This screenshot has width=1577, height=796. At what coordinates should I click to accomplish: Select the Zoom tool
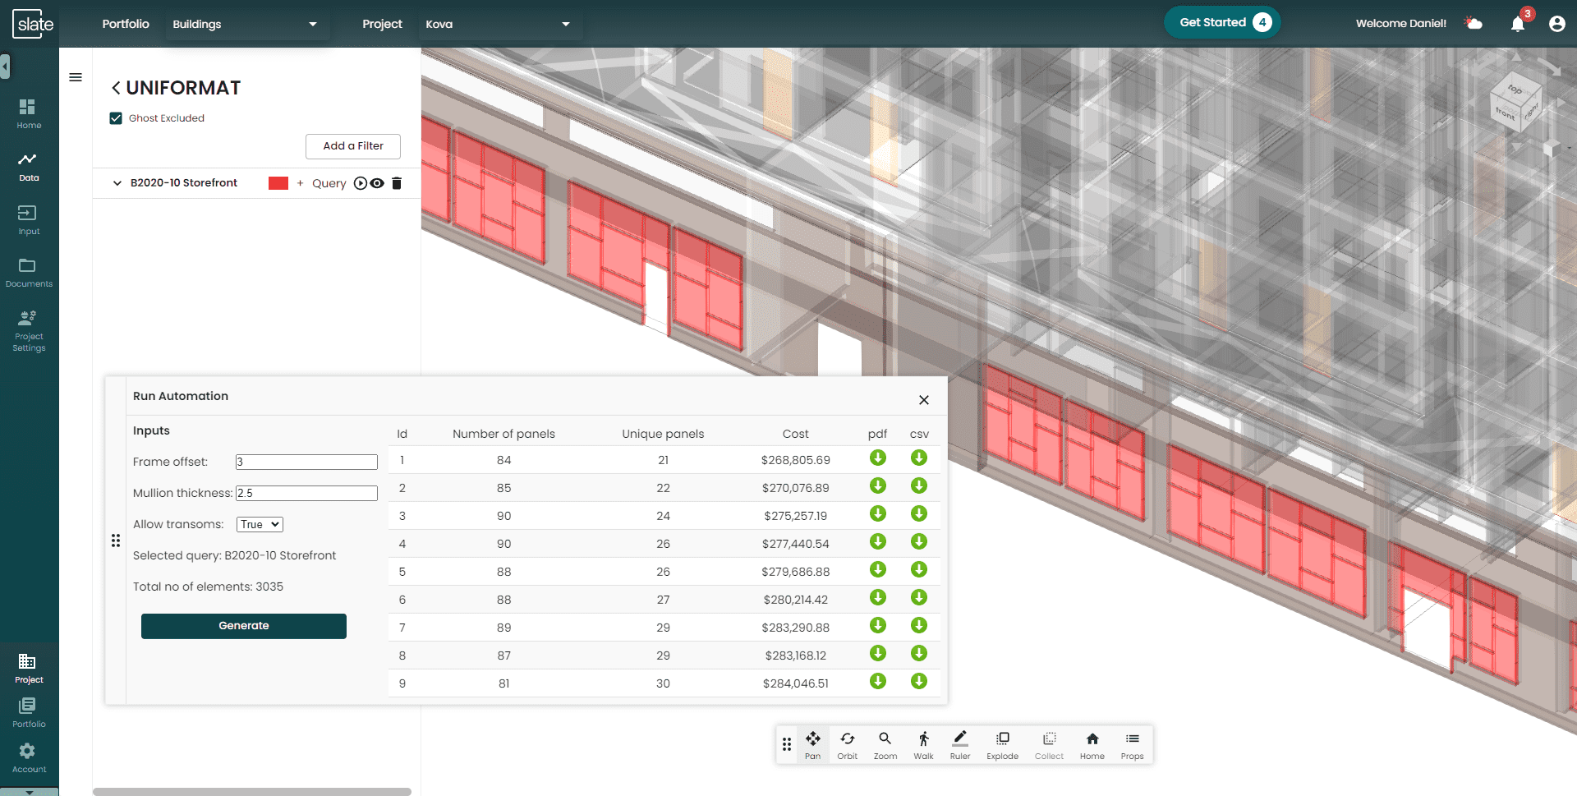click(x=885, y=744)
